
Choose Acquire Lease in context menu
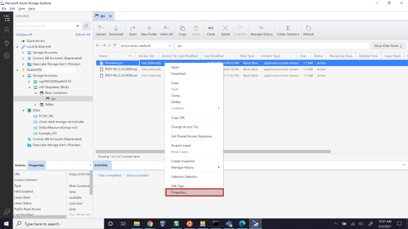click(x=194, y=146)
